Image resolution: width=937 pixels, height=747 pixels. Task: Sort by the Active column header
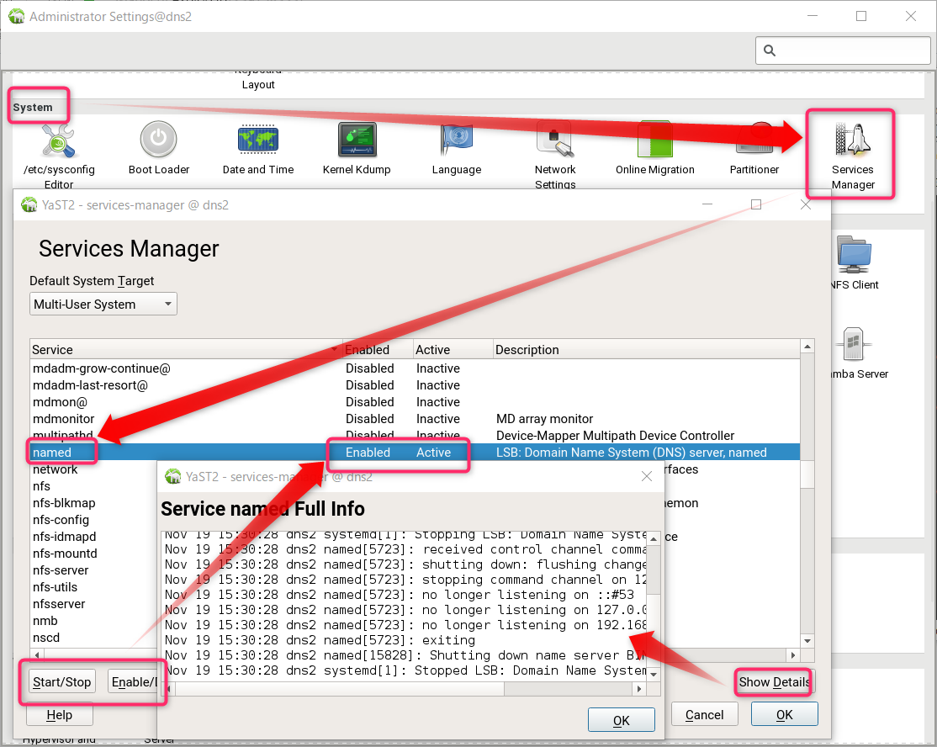tap(453, 350)
